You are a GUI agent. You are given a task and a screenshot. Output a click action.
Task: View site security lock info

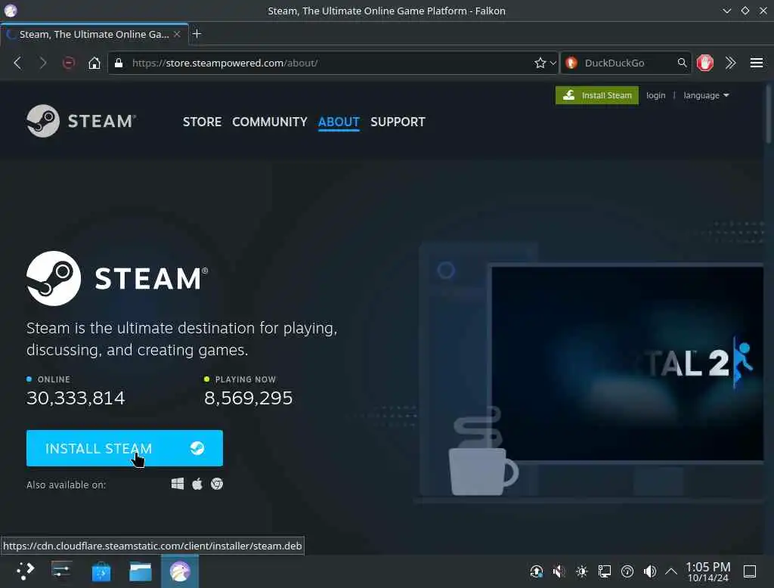pos(119,63)
